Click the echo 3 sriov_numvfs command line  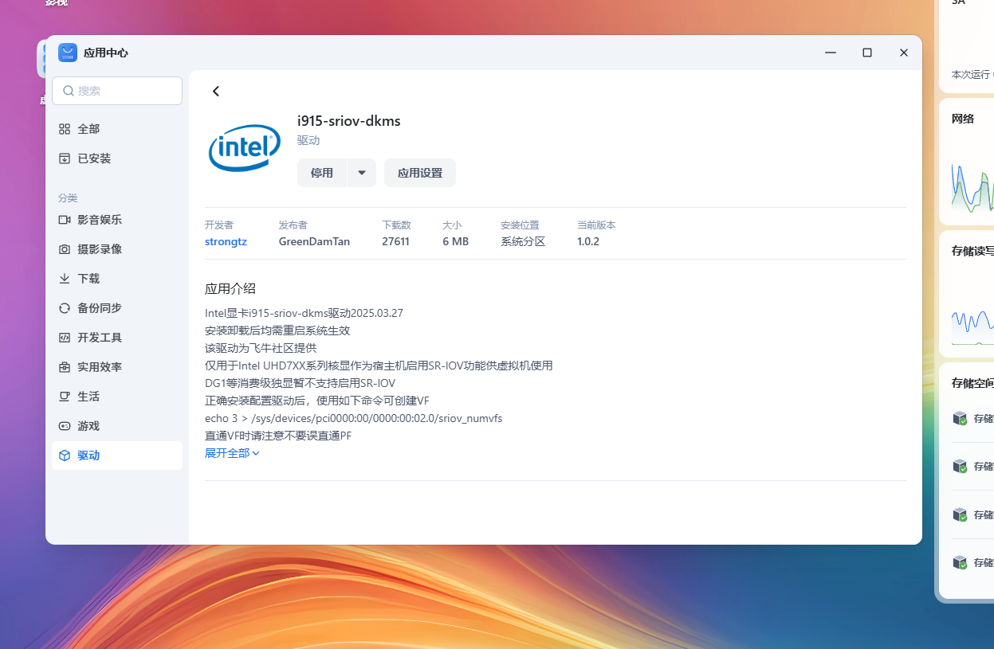(353, 418)
